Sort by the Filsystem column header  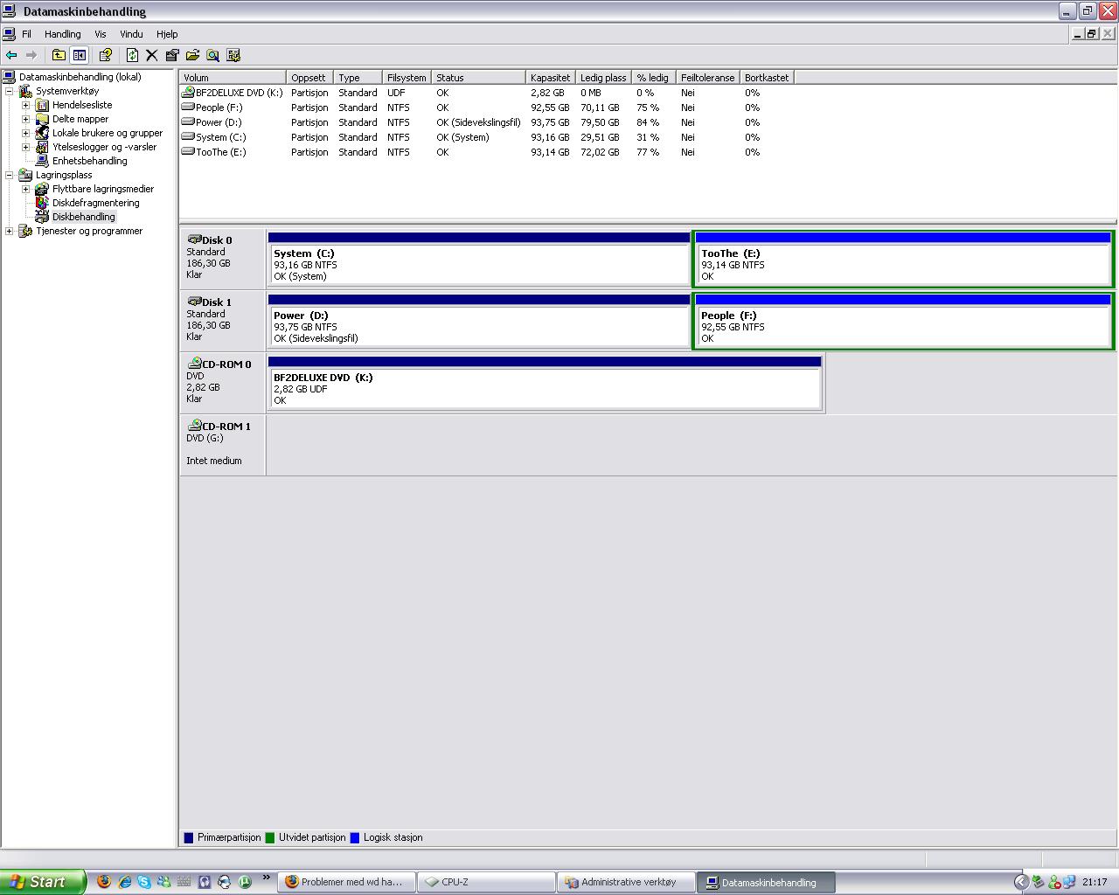407,78
